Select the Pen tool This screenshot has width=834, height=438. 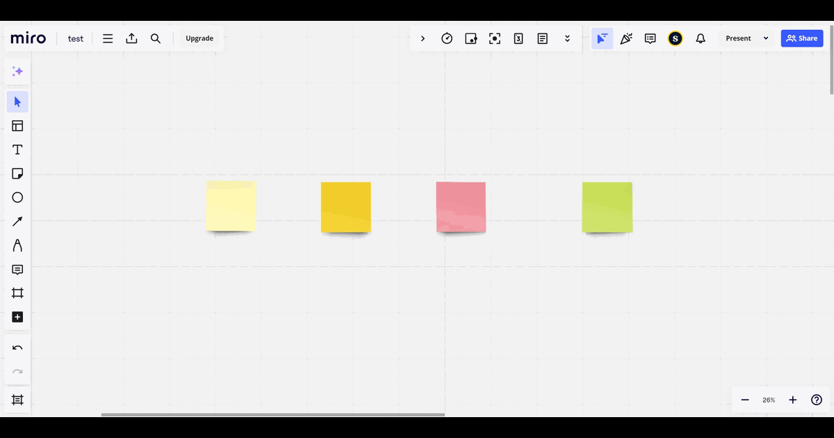[18, 245]
